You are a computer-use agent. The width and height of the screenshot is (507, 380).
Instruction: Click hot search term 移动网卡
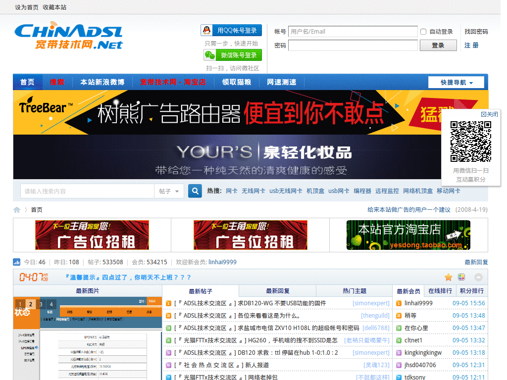click(x=448, y=191)
